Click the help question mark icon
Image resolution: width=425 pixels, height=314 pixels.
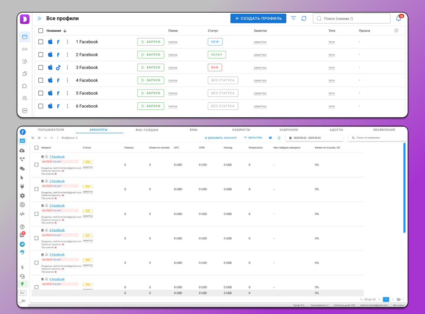pos(22,227)
